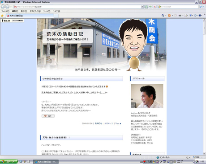Open the zoom level 100% dropdown
This screenshot has width=206, height=164.
(198, 157)
